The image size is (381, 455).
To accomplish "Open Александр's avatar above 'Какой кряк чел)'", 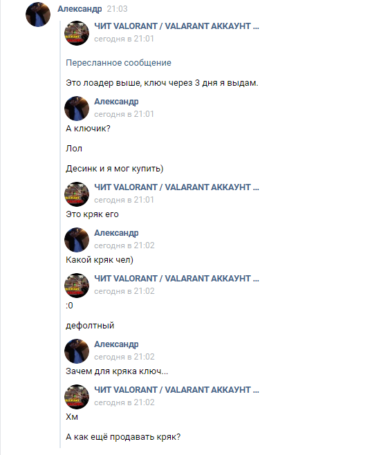I will [x=77, y=240].
